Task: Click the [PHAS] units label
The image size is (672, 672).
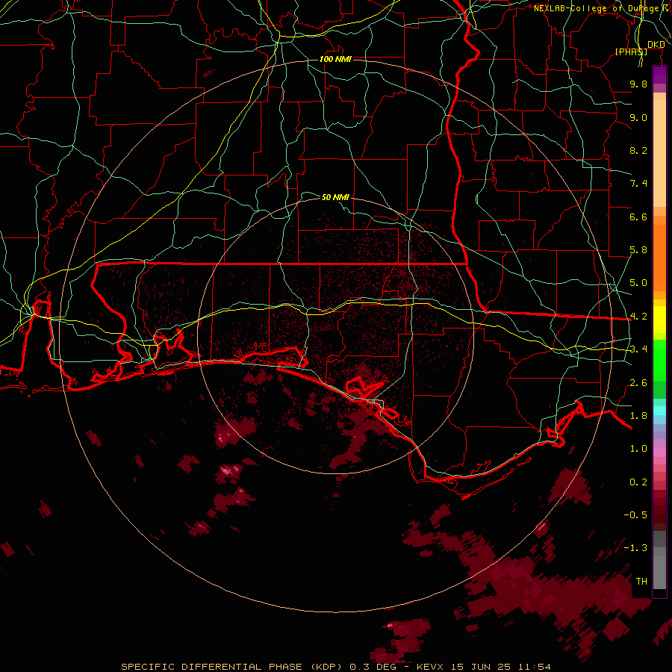Action: point(631,52)
